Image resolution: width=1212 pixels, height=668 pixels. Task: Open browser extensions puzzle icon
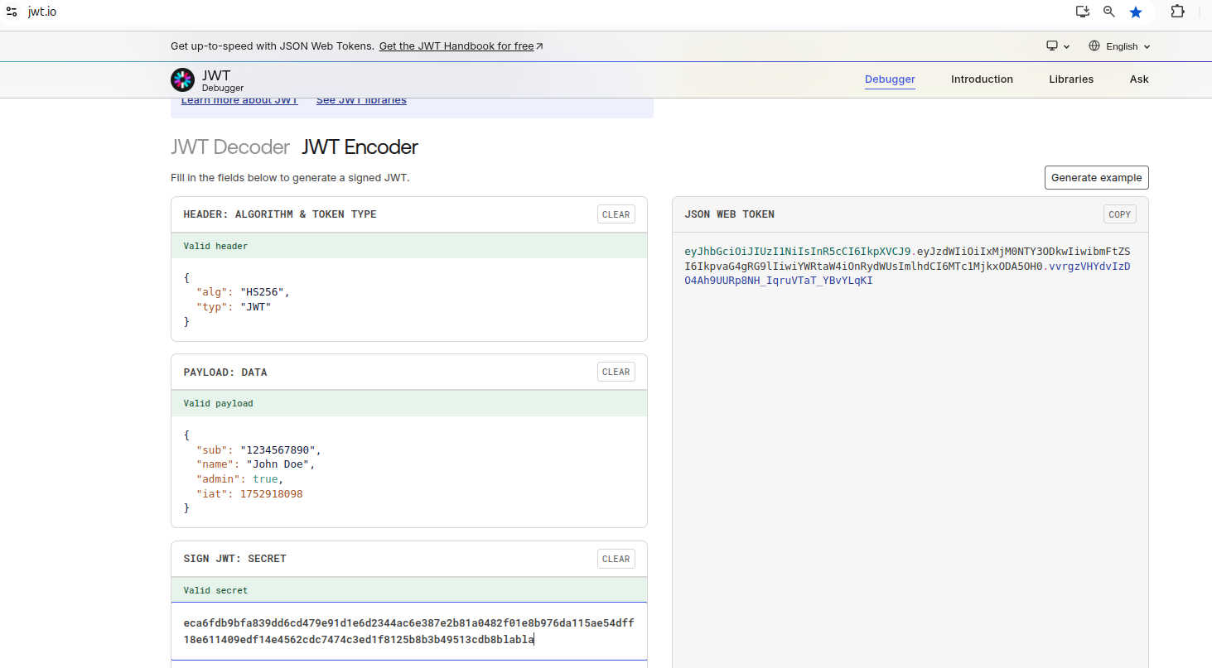[x=1177, y=12]
